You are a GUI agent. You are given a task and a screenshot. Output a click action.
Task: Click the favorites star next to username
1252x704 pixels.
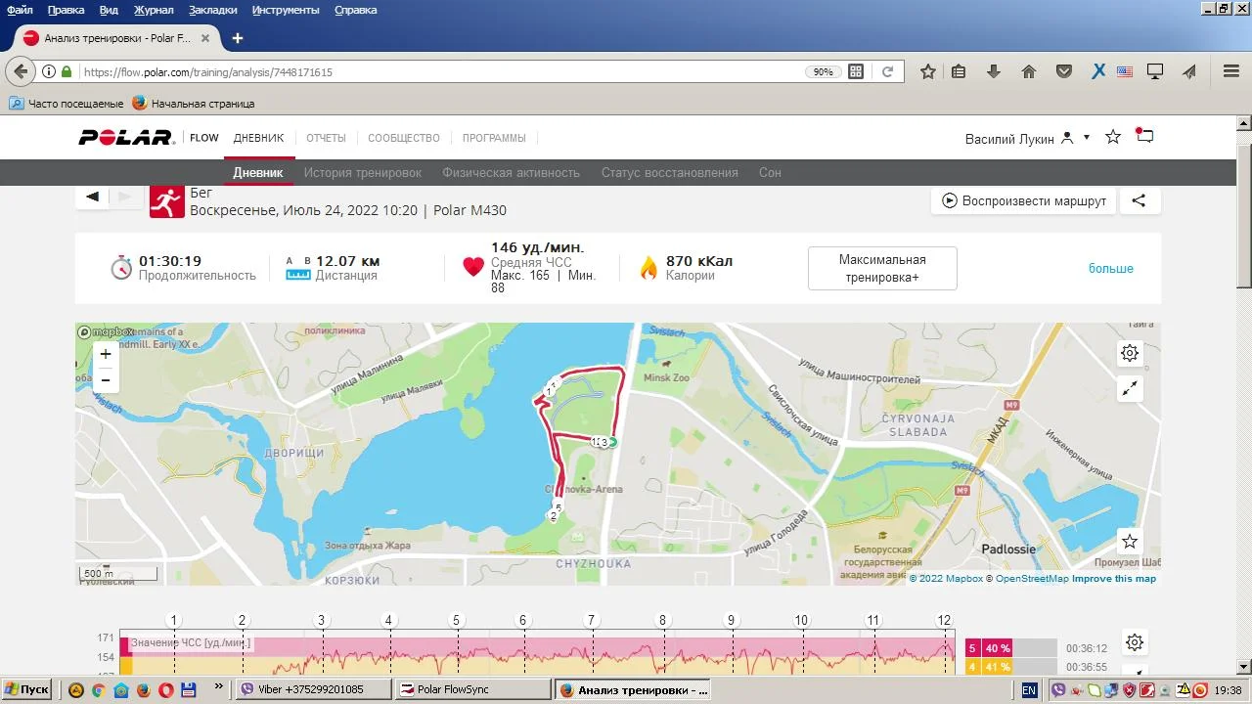[1113, 137]
